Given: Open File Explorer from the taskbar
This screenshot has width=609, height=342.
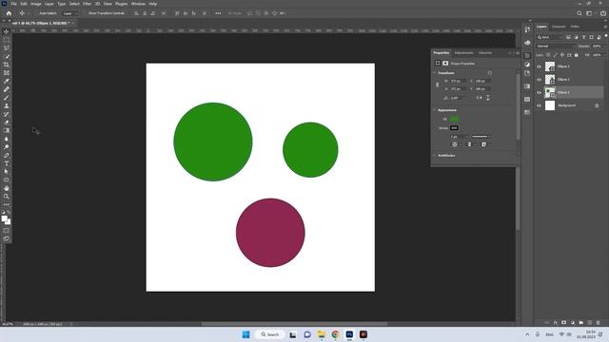Looking at the screenshot, I should point(322,334).
